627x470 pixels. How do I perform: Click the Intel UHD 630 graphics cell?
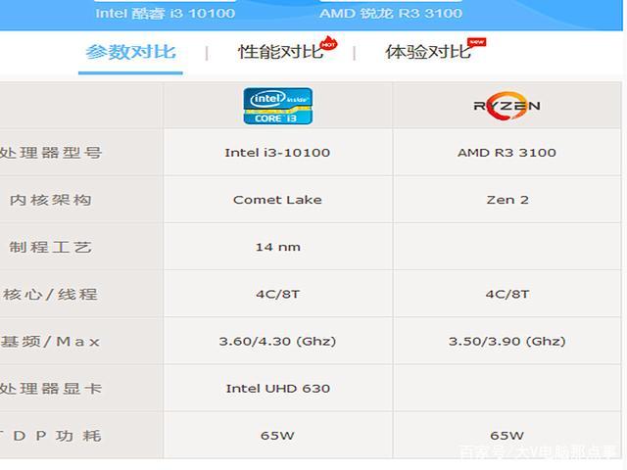(x=278, y=389)
